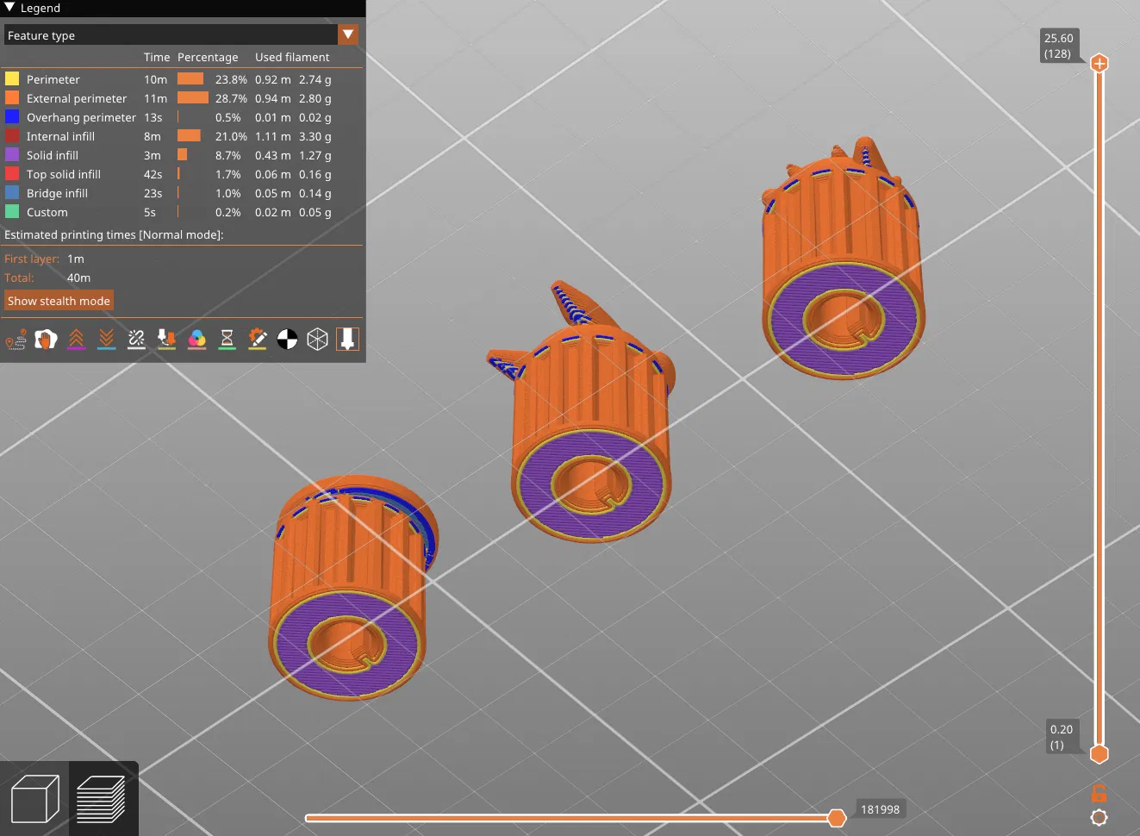Switch to 3D editor view cube icon
Image resolution: width=1140 pixels, height=836 pixels.
pos(35,799)
